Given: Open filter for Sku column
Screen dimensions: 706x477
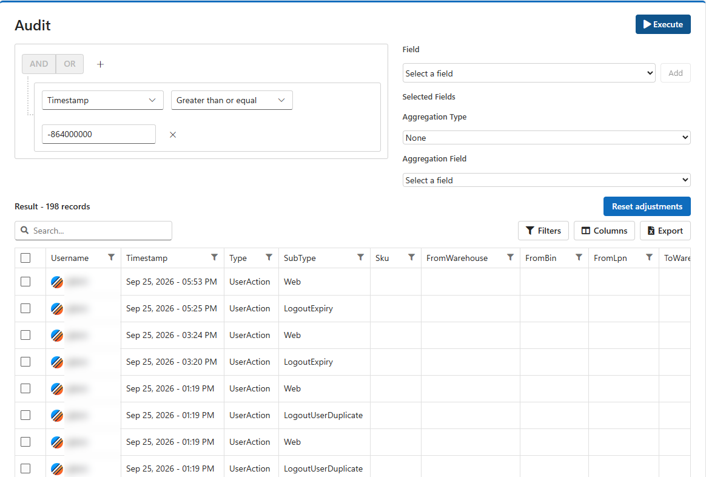Looking at the screenshot, I should coord(412,258).
